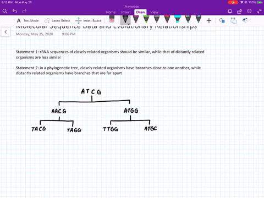Expand the black pen options arrow

pyautogui.click(x=129, y=24)
